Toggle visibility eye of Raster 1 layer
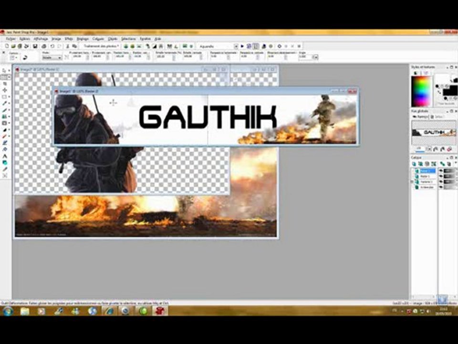 click(441, 176)
